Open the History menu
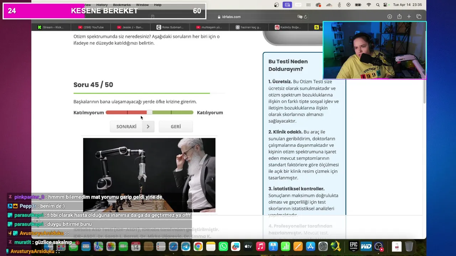This screenshot has height=256, width=456. point(102,5)
